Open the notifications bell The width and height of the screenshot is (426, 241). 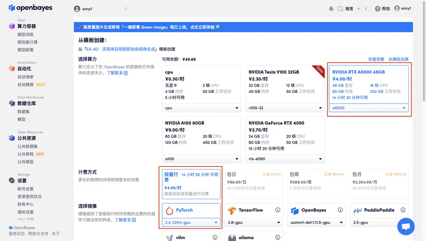click(331, 9)
